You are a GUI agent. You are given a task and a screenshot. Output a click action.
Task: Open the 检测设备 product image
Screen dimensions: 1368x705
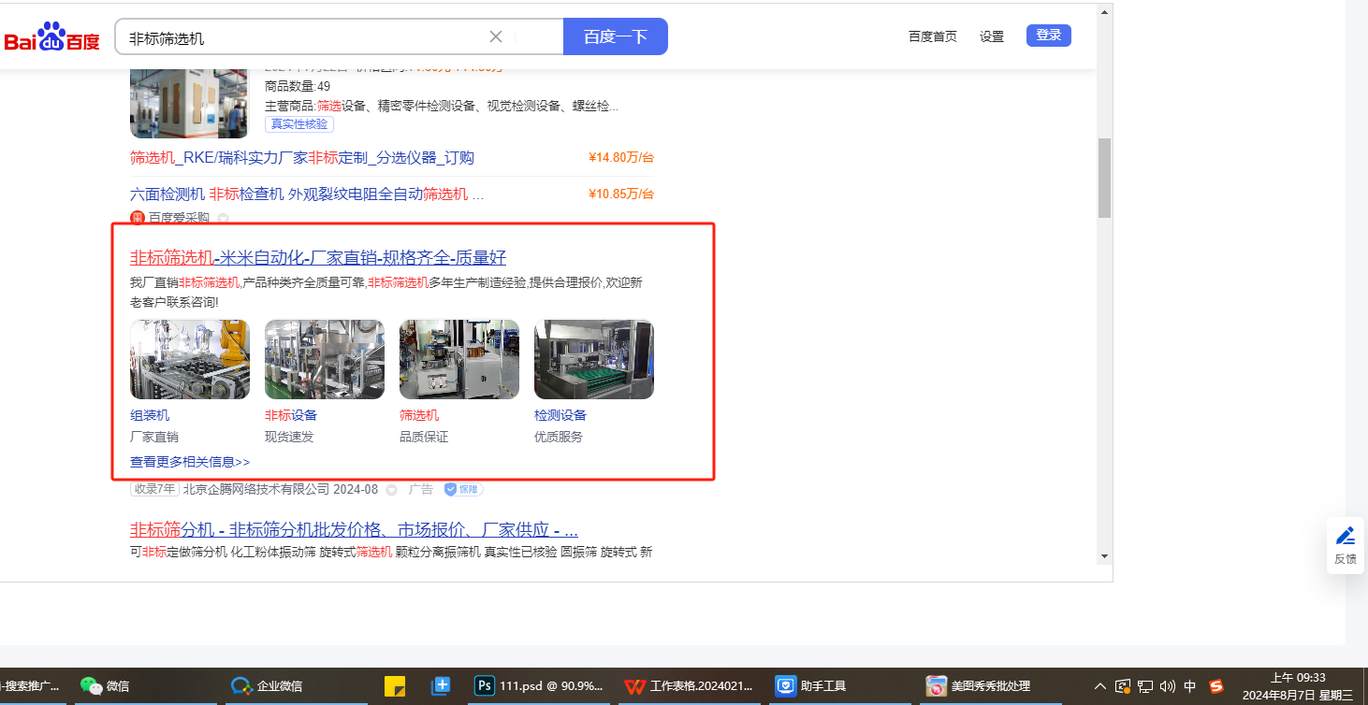pos(594,359)
